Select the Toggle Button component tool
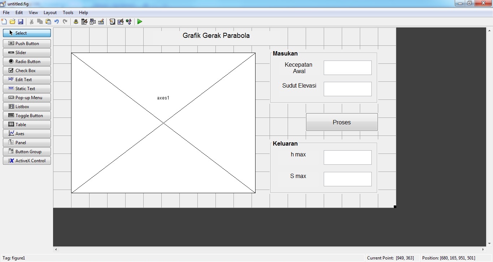The width and height of the screenshot is (493, 262). (27, 116)
